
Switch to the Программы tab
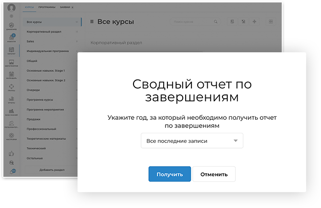47,7
